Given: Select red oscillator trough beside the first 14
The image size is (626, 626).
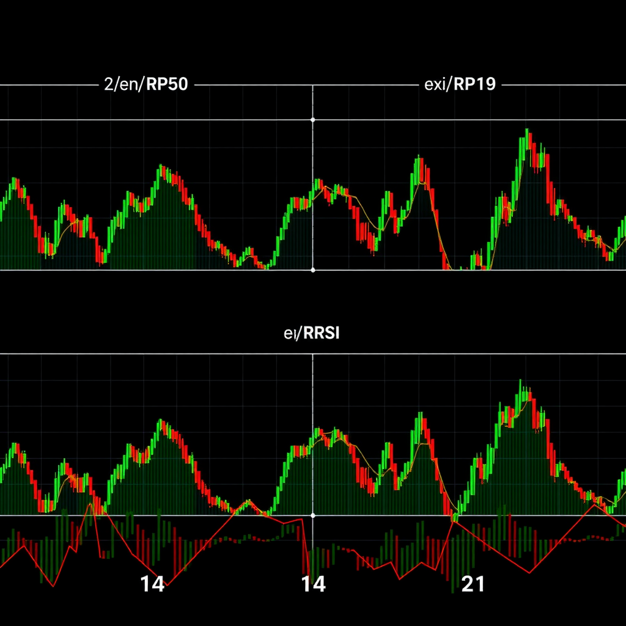Looking at the screenshot, I should pos(166,584).
